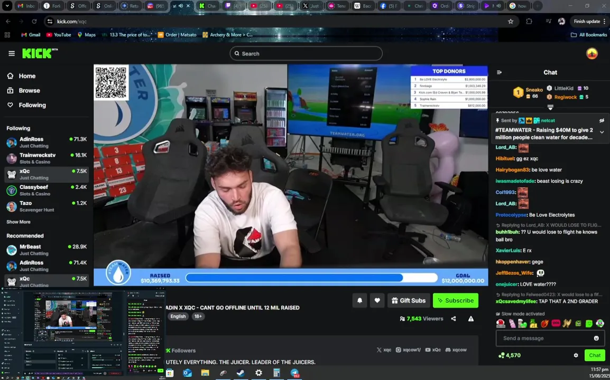Image resolution: width=610 pixels, height=380 pixels.
Task: Open xqc X social link
Action: point(384,350)
